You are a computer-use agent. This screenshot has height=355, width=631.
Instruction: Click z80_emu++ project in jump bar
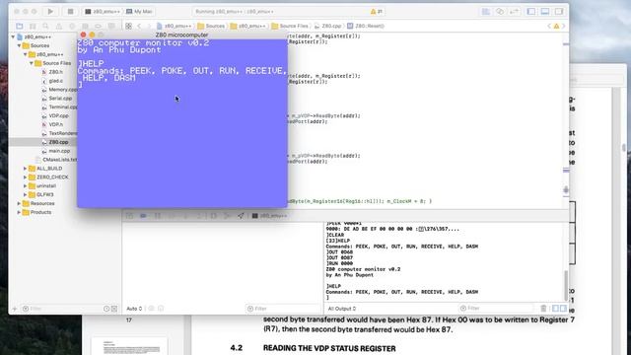pos(174,26)
